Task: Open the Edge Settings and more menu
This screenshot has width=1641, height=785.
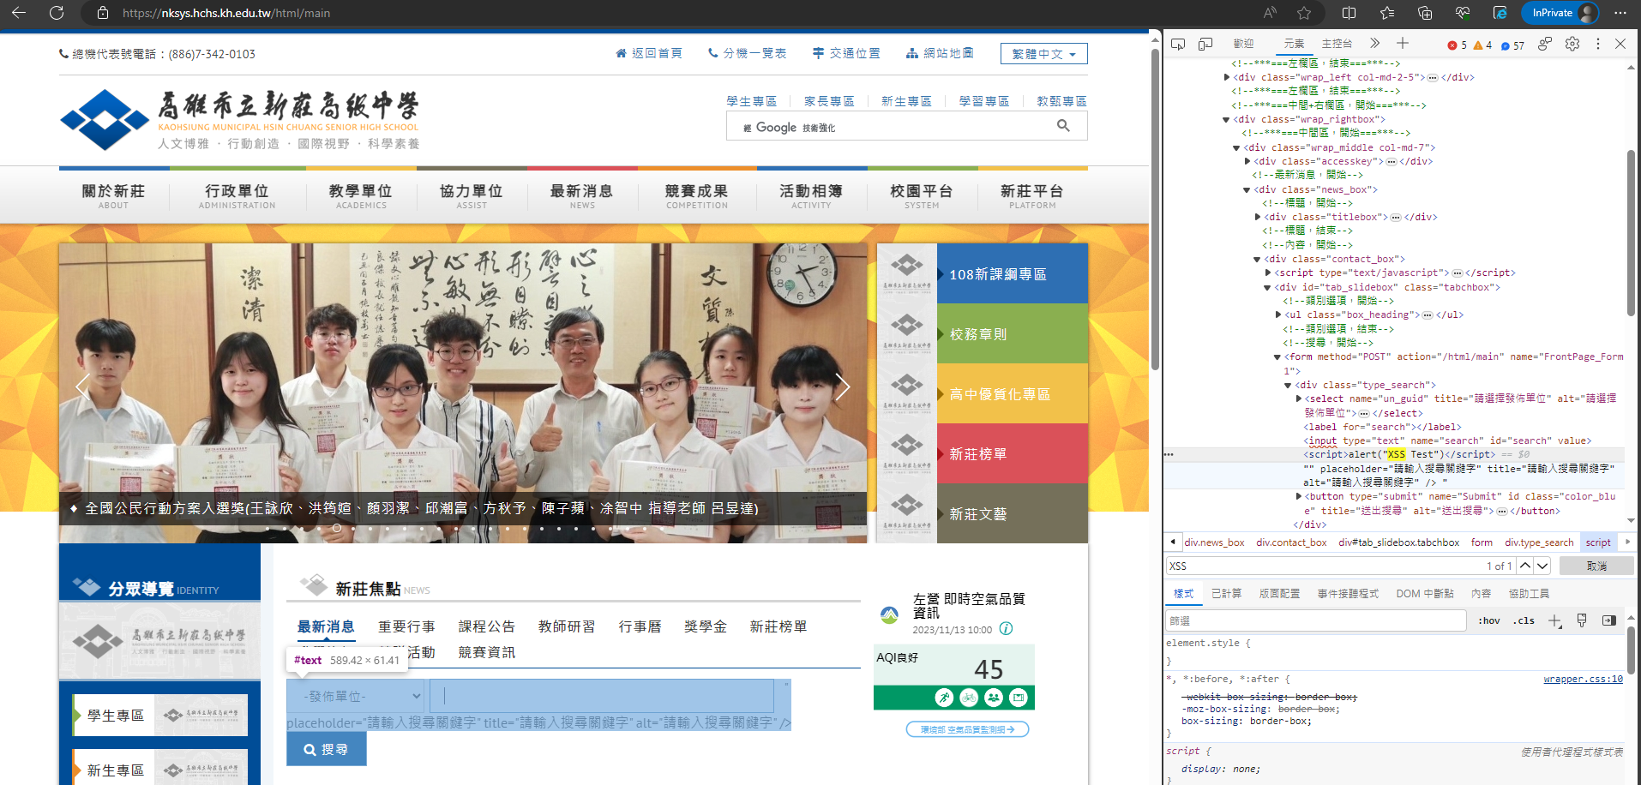Action: (1620, 13)
